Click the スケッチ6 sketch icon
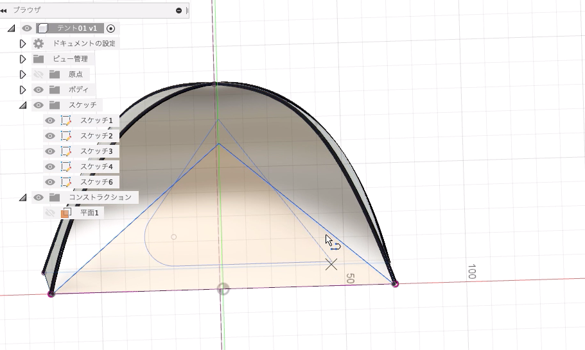The image size is (585, 350). pyautogui.click(x=66, y=182)
